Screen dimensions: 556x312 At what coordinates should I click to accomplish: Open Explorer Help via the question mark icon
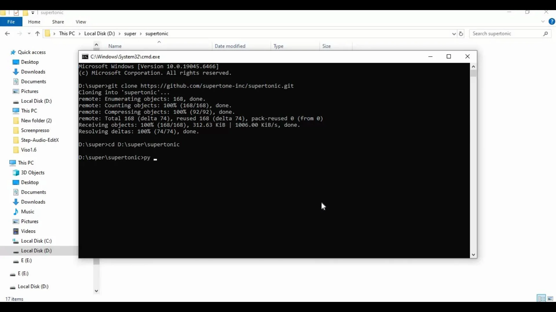[x=552, y=21]
